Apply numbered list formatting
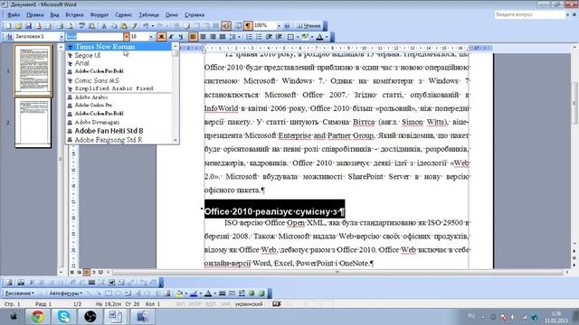The image size is (579, 325). [250, 36]
